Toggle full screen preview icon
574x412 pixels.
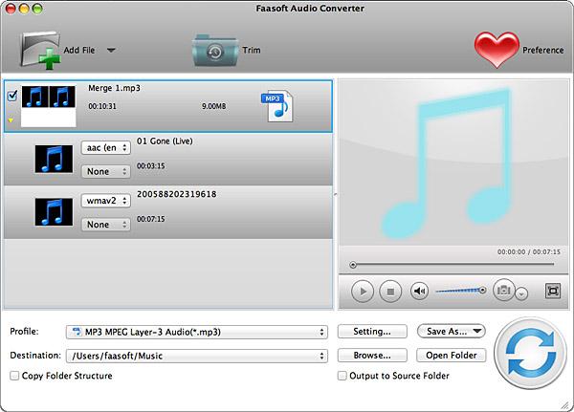point(553,291)
